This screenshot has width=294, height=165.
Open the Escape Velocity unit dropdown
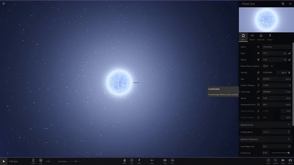(x=286, y=117)
